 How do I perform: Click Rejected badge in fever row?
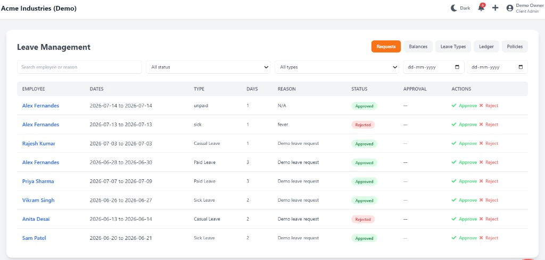pyautogui.click(x=363, y=125)
